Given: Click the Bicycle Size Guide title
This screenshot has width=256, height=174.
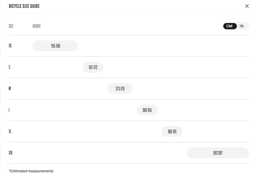Looking at the screenshot, I should [24, 6].
